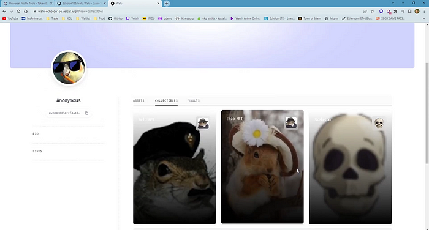Open the Town of Salem bookmark
Screen dimensions: 429x230
[x=309, y=18]
